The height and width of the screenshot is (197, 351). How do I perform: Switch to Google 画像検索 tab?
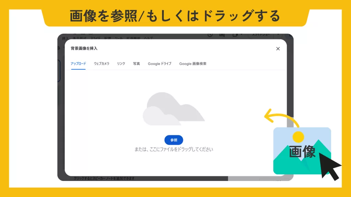coord(193,64)
